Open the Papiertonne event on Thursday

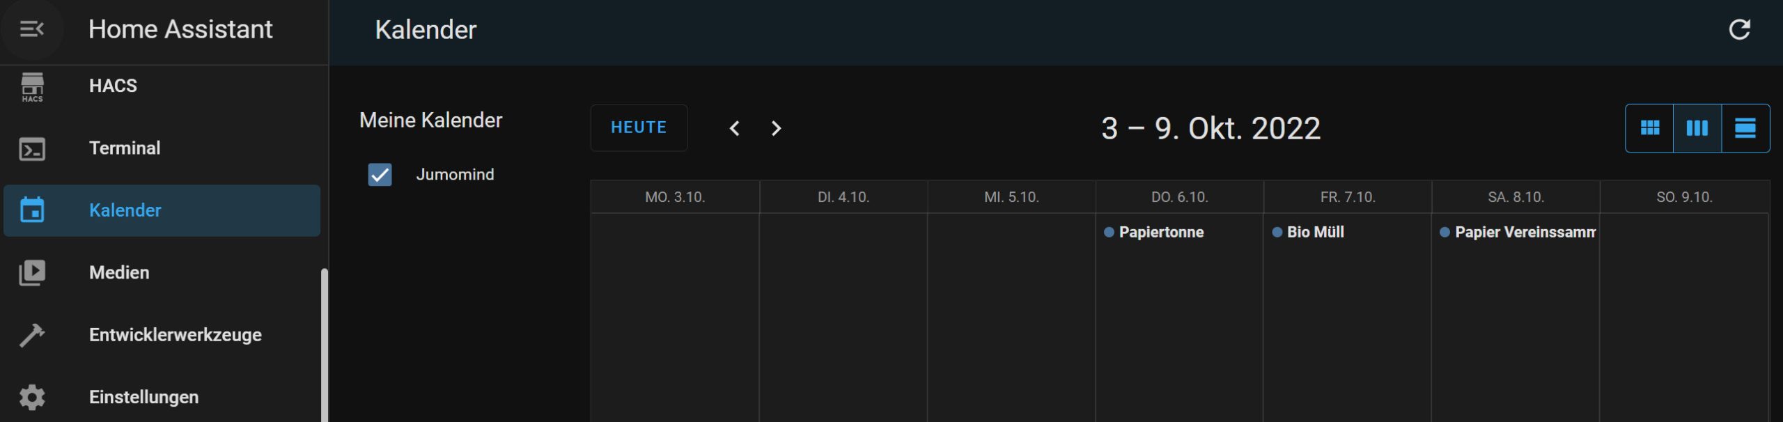[1160, 233]
